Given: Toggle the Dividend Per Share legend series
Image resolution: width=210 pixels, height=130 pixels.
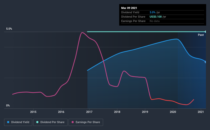Looking at the screenshot, I should (50, 122).
